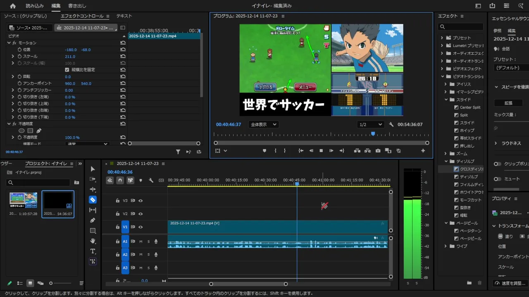Screen dimensions: 529x297
Task: Toggle linked selection in timeline
Action: click(130, 180)
